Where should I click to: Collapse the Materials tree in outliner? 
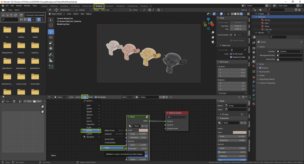coord(256,17)
